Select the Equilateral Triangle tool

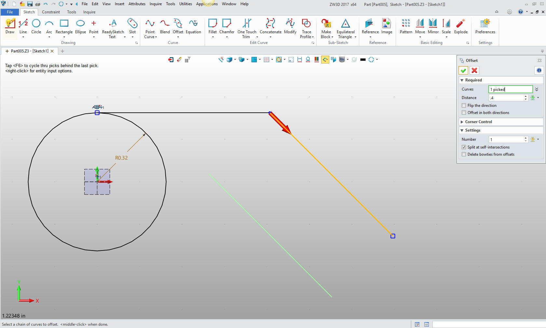tap(345, 28)
